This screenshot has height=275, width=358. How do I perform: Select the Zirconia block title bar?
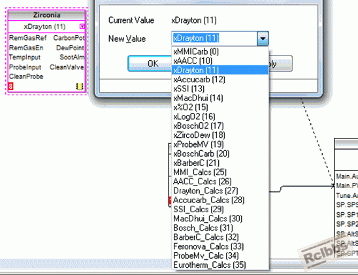point(46,15)
